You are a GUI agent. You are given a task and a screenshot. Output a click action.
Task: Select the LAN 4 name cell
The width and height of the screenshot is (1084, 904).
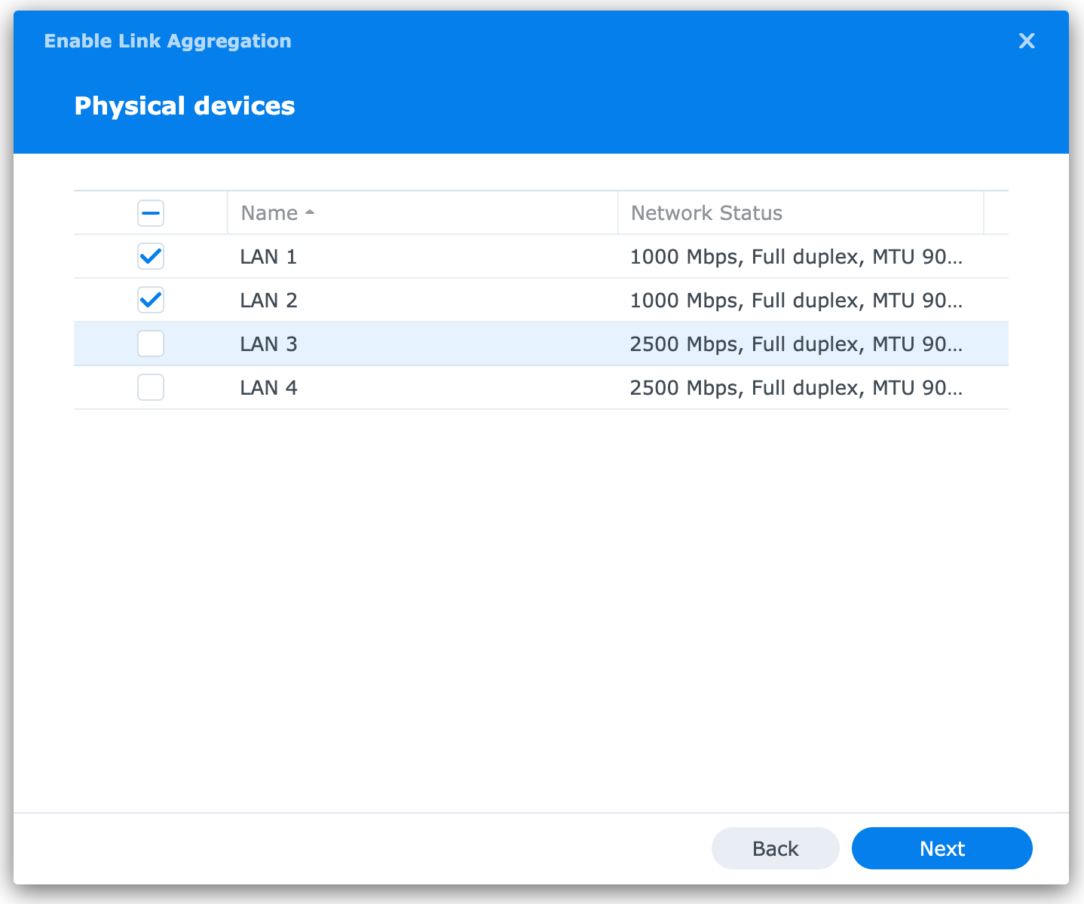(x=268, y=388)
